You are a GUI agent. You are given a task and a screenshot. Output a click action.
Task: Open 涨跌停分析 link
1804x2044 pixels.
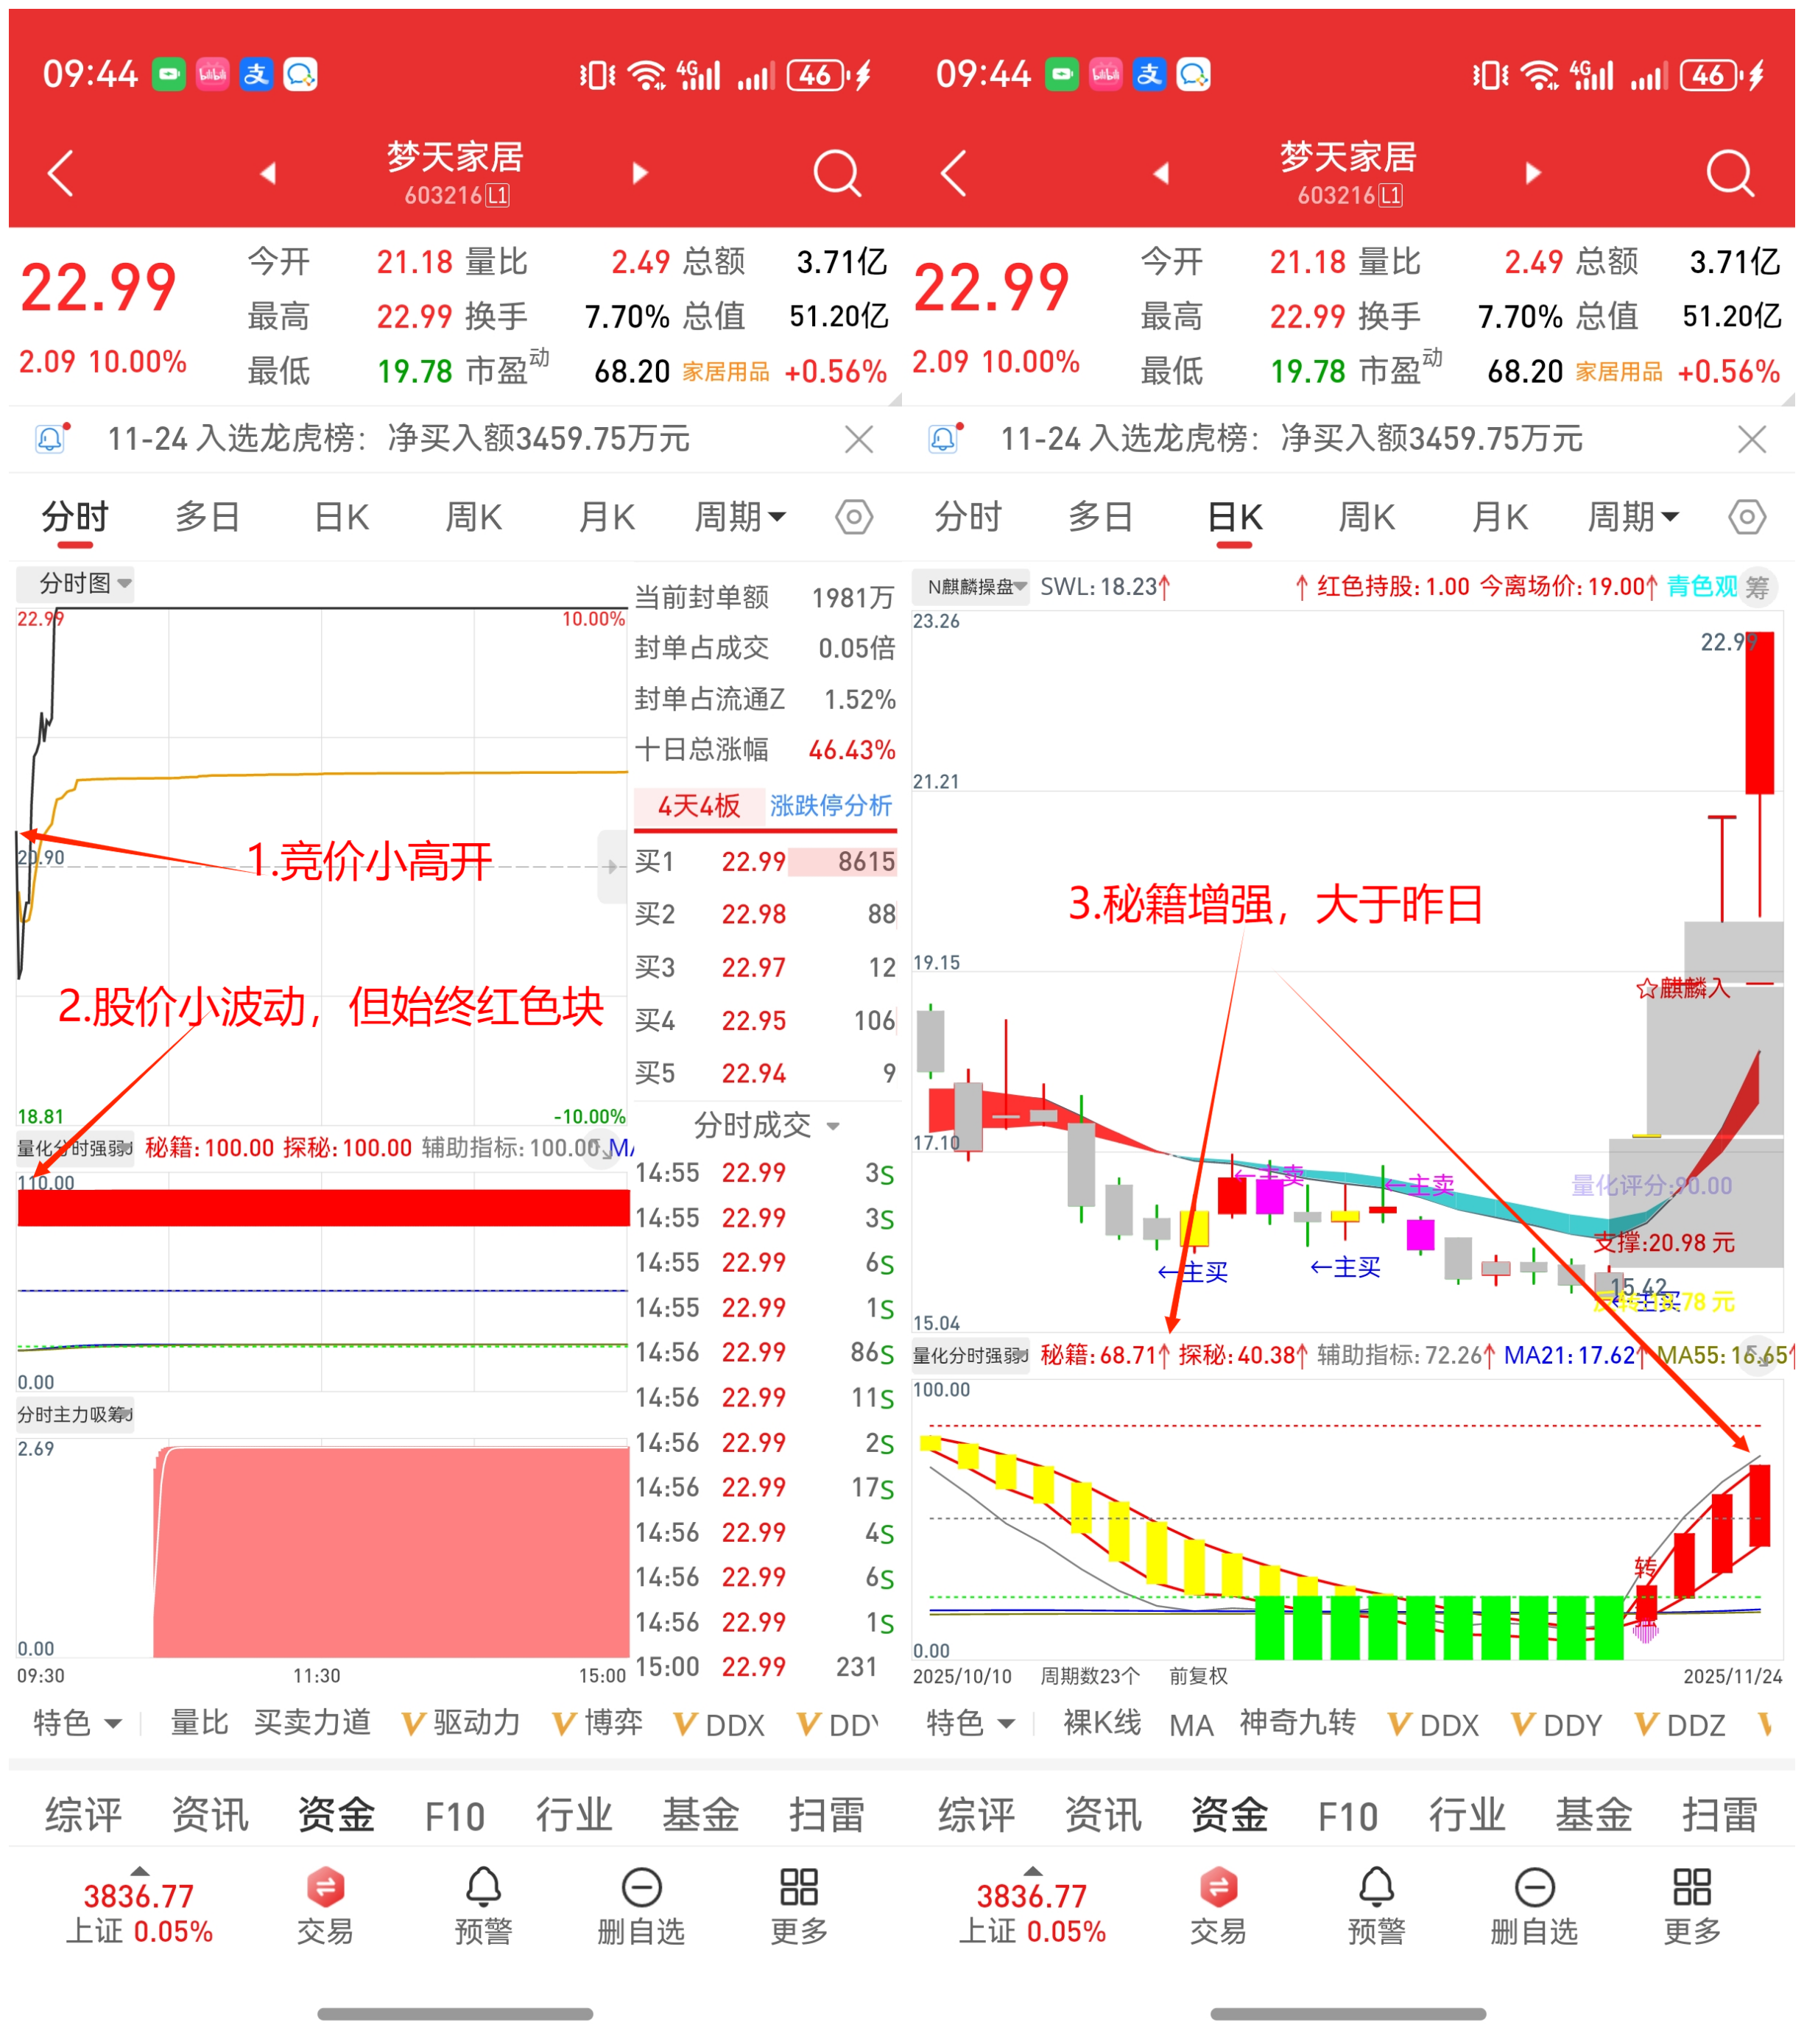click(x=830, y=806)
